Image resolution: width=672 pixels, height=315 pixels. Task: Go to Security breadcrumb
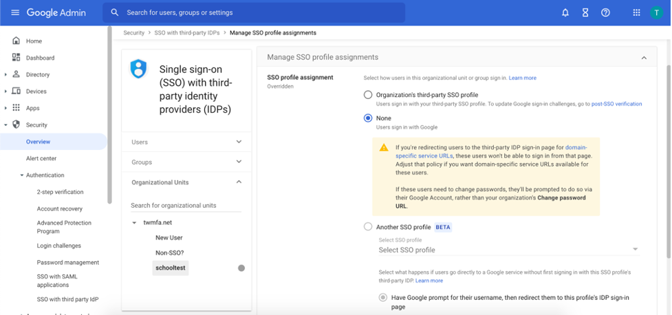click(133, 32)
